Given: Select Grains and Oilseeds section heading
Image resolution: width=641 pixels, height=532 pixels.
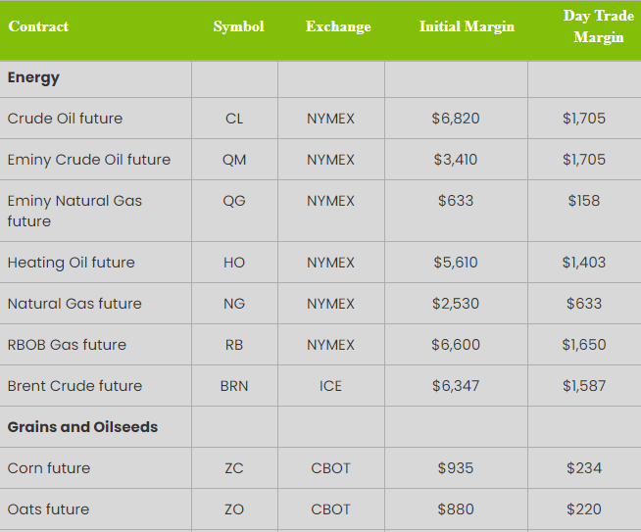Looking at the screenshot, I should tap(82, 427).
